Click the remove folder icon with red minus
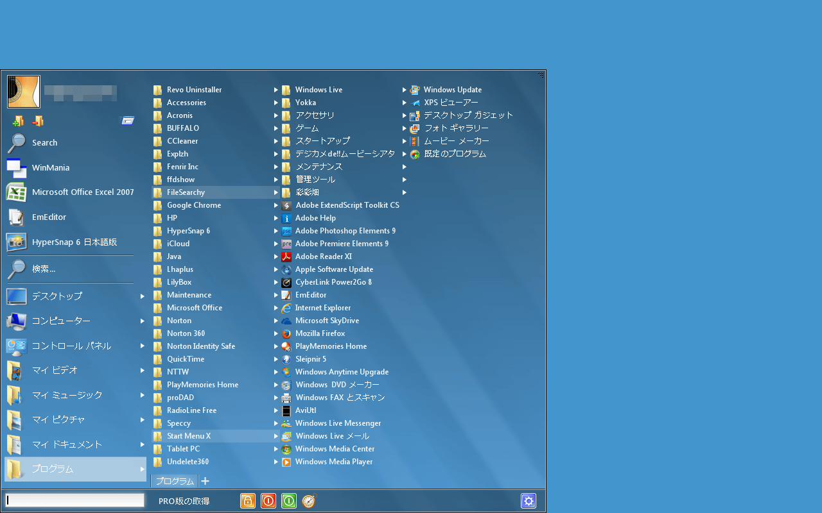This screenshot has width=822, height=513. [38, 121]
